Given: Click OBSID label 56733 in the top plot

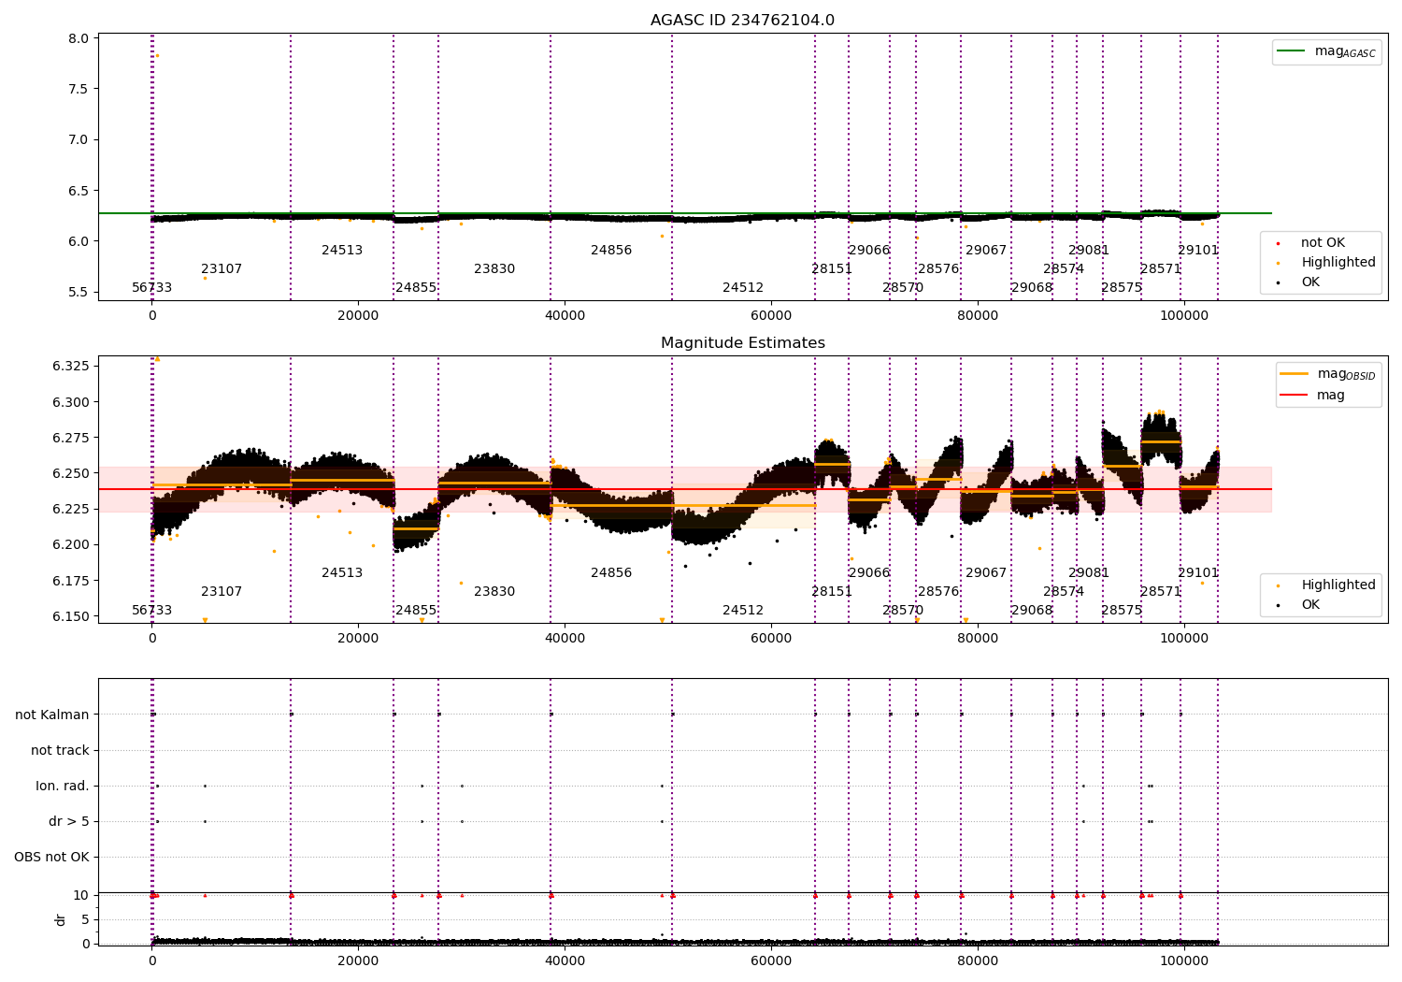Looking at the screenshot, I should point(151,288).
